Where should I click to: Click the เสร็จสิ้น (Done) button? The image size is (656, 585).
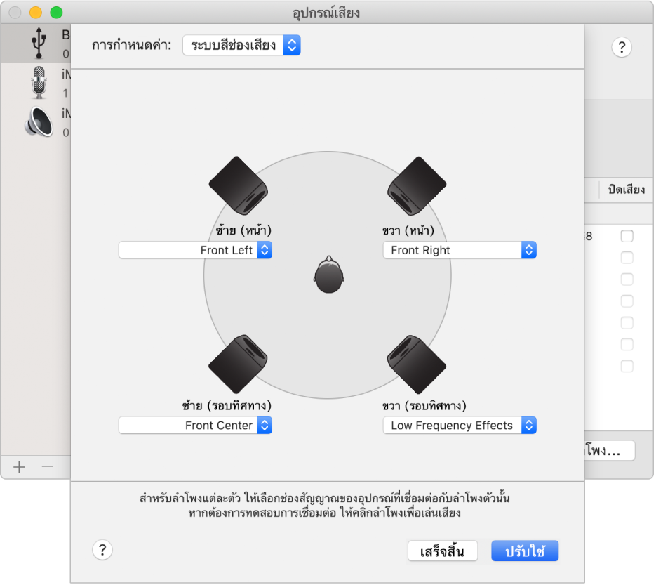point(442,551)
